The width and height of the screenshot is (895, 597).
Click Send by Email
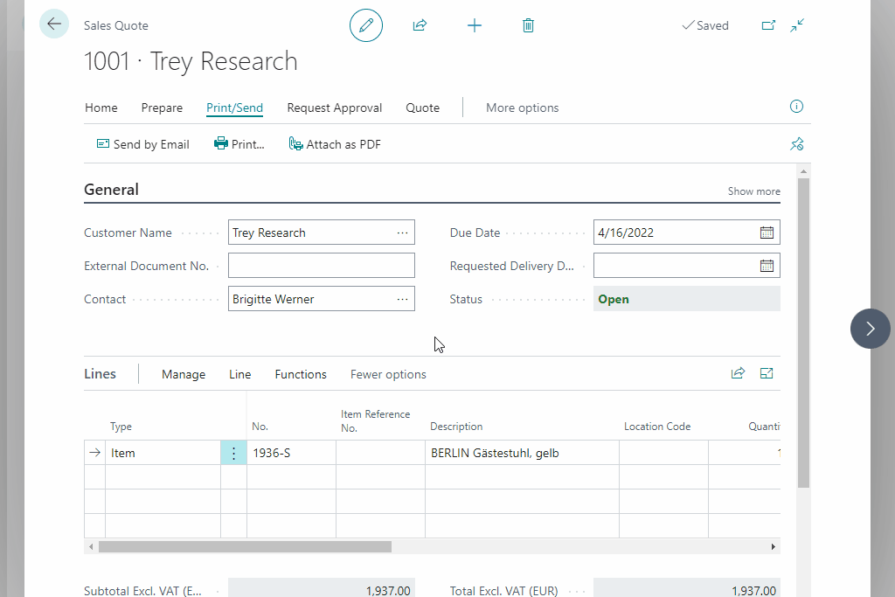tap(142, 144)
